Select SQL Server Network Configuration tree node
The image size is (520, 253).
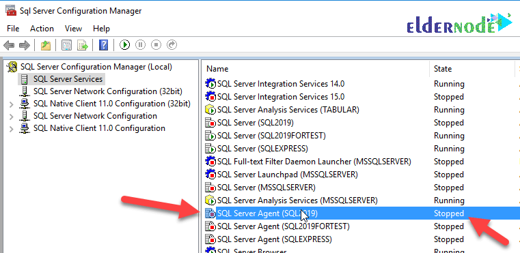click(95, 116)
